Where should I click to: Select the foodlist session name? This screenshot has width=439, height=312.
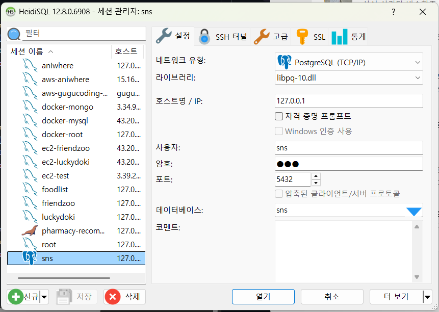pyautogui.click(x=55, y=190)
